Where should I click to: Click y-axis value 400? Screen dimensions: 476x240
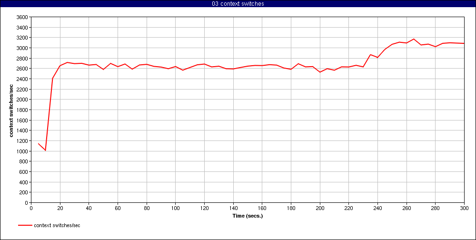pos(24,182)
